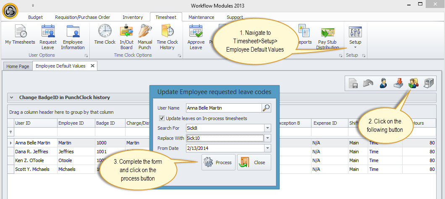Switch to the Inventory ribbon tab
The width and height of the screenshot is (445, 199).
click(x=133, y=17)
